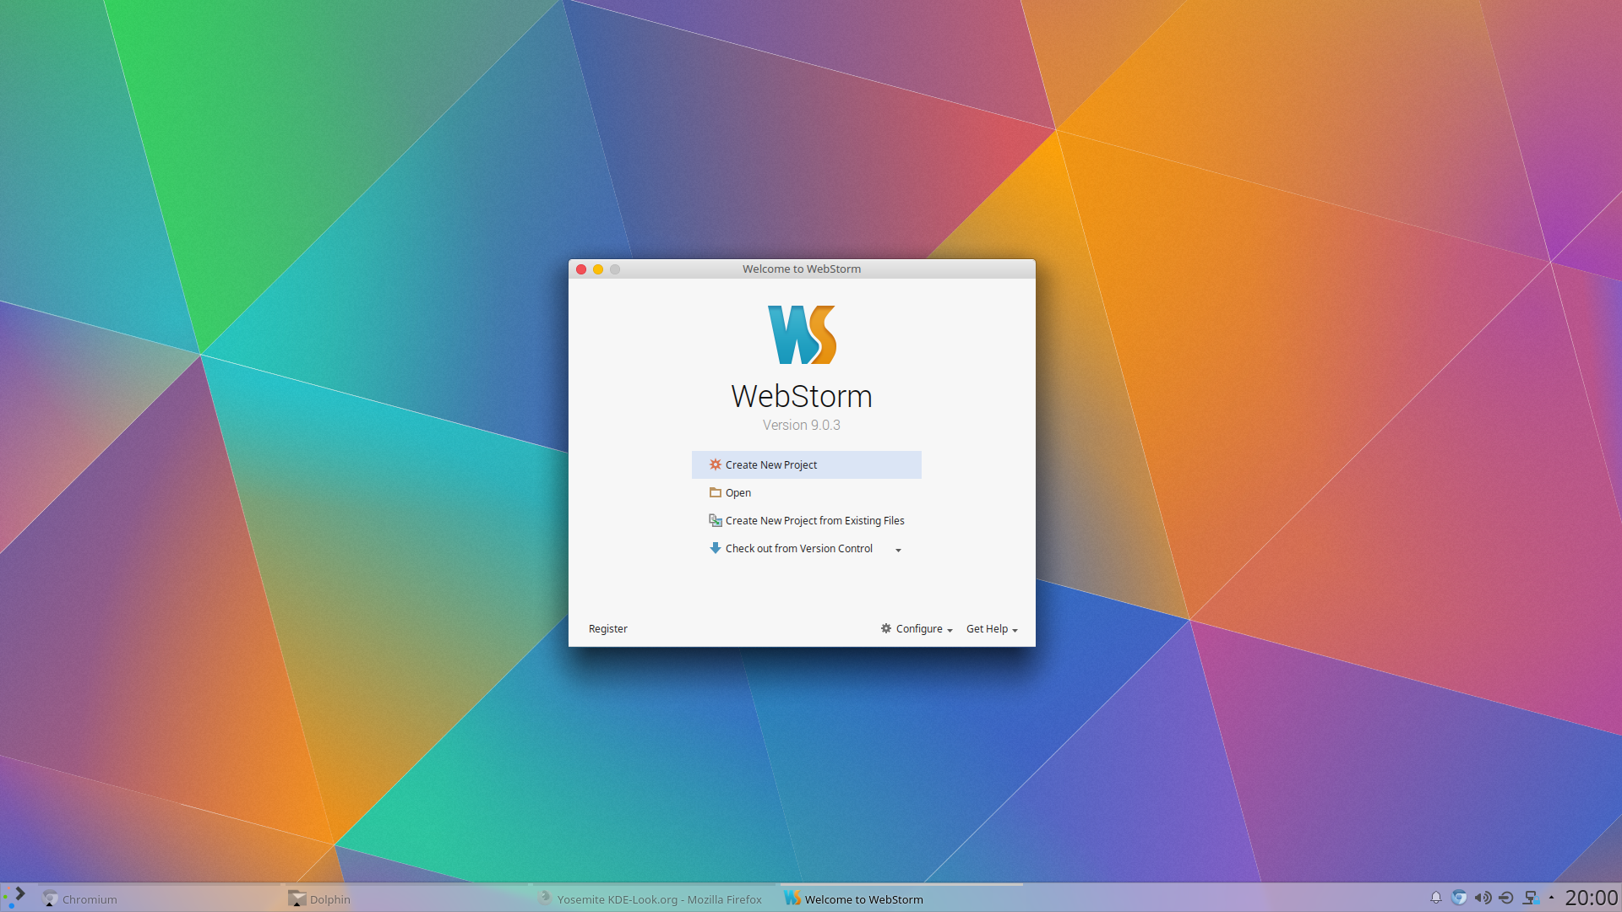Open the network connection tray icon
This screenshot has width=1622, height=912.
[1530, 898]
